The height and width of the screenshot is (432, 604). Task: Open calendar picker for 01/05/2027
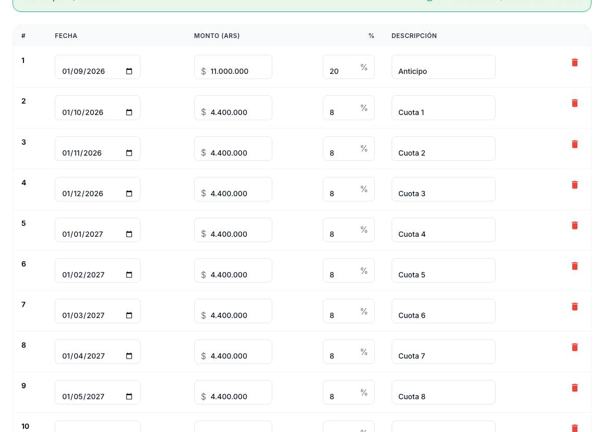click(129, 397)
